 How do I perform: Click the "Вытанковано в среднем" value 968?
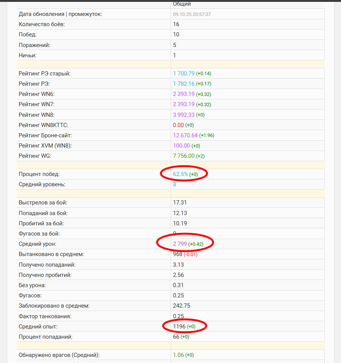tap(178, 254)
